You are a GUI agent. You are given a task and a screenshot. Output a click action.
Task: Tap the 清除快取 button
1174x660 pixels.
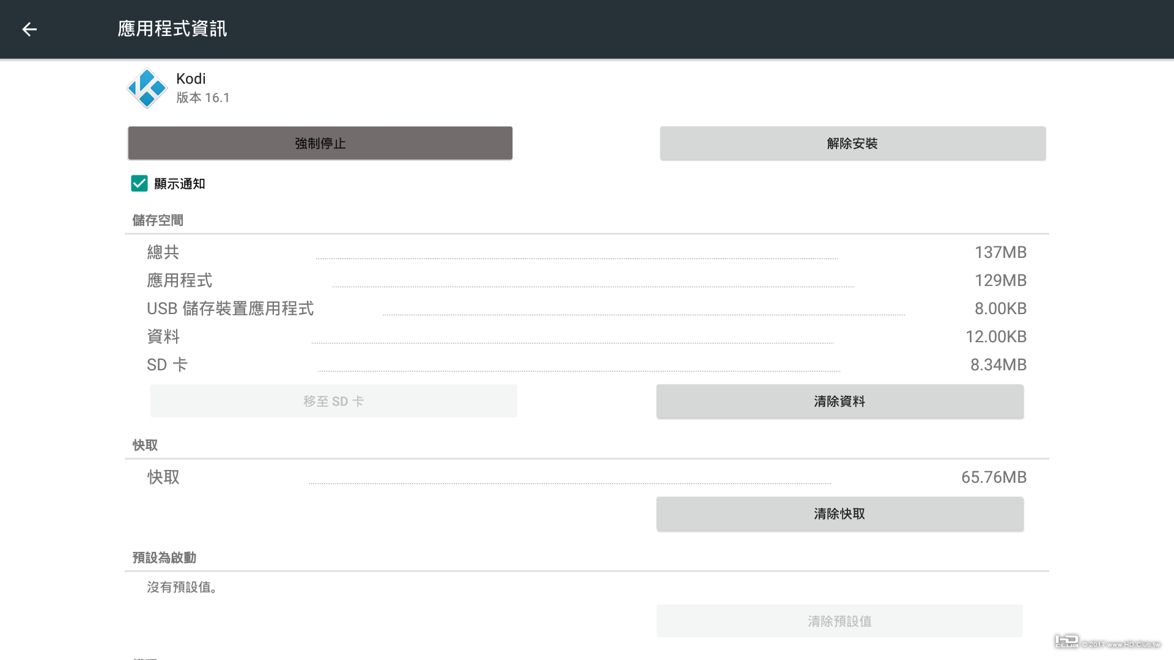(x=840, y=514)
